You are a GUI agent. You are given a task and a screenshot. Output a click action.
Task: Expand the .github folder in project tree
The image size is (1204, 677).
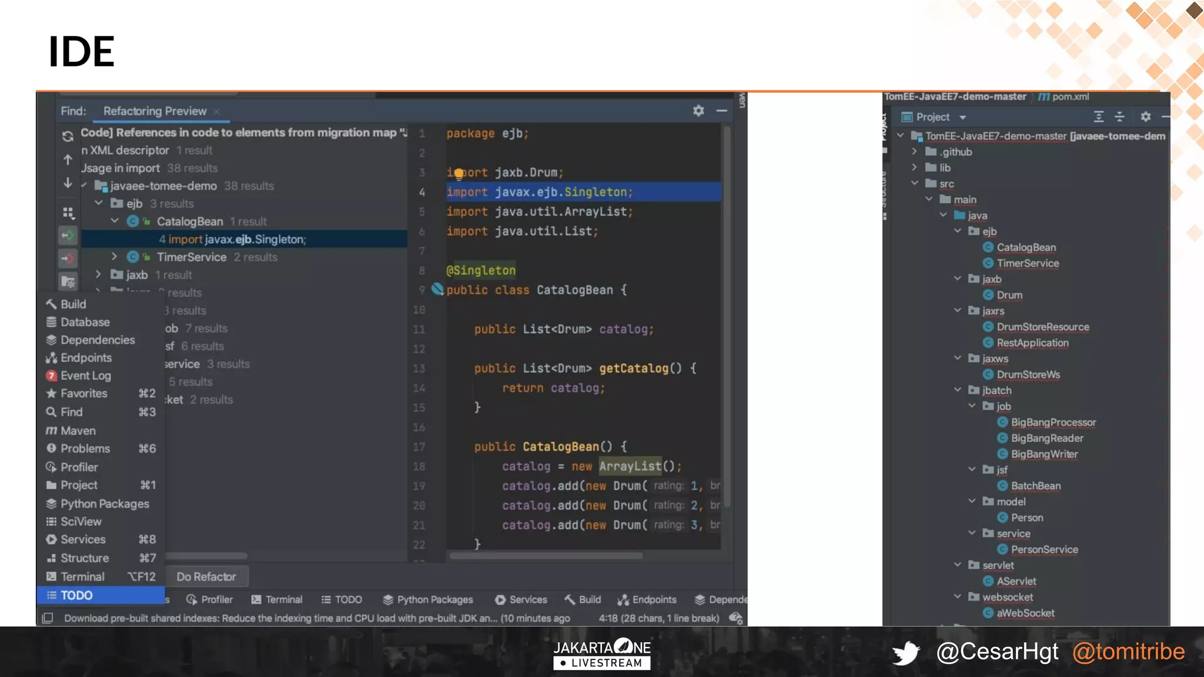tap(914, 152)
